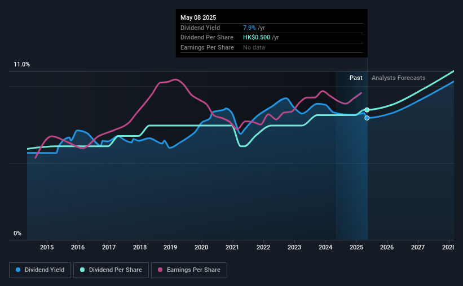Screen dimensions: 463x286
Task: Toggle the Dividend Per Share legend button
Action: click(111, 270)
